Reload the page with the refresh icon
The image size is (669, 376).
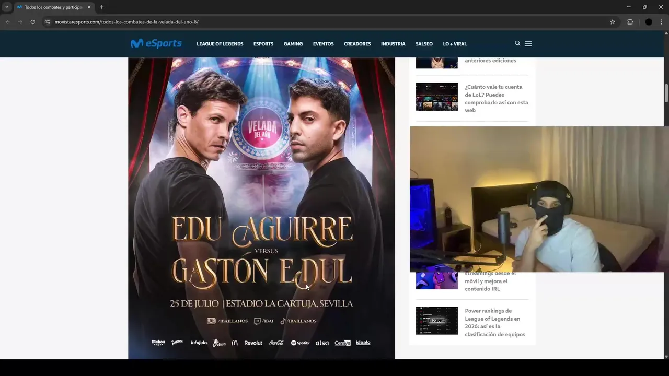click(x=32, y=22)
